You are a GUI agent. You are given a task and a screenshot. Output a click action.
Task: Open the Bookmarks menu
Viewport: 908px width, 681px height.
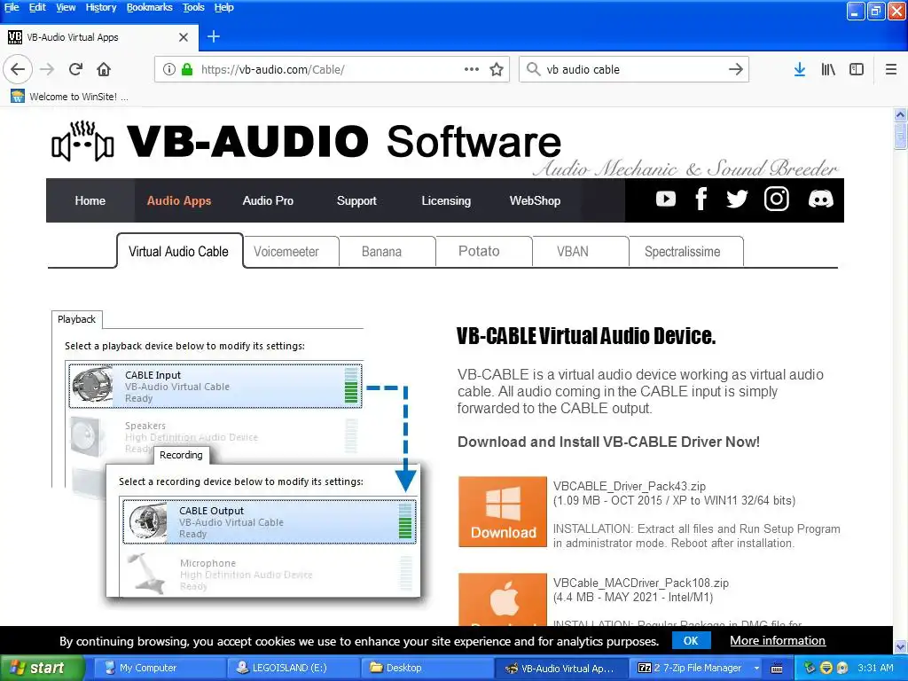tap(149, 7)
